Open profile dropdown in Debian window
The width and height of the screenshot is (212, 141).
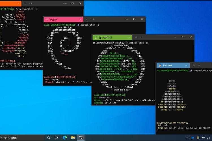(93, 20)
